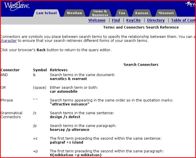The image size is (196, 158).
Task: Click the 'Connector' column header
Action: [x=10, y=70]
